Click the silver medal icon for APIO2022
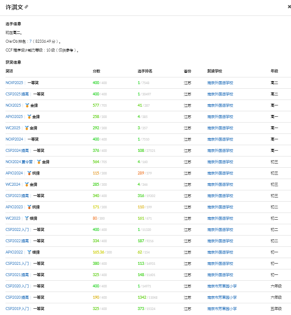This screenshot has width=291, height=315. pyautogui.click(x=29, y=252)
